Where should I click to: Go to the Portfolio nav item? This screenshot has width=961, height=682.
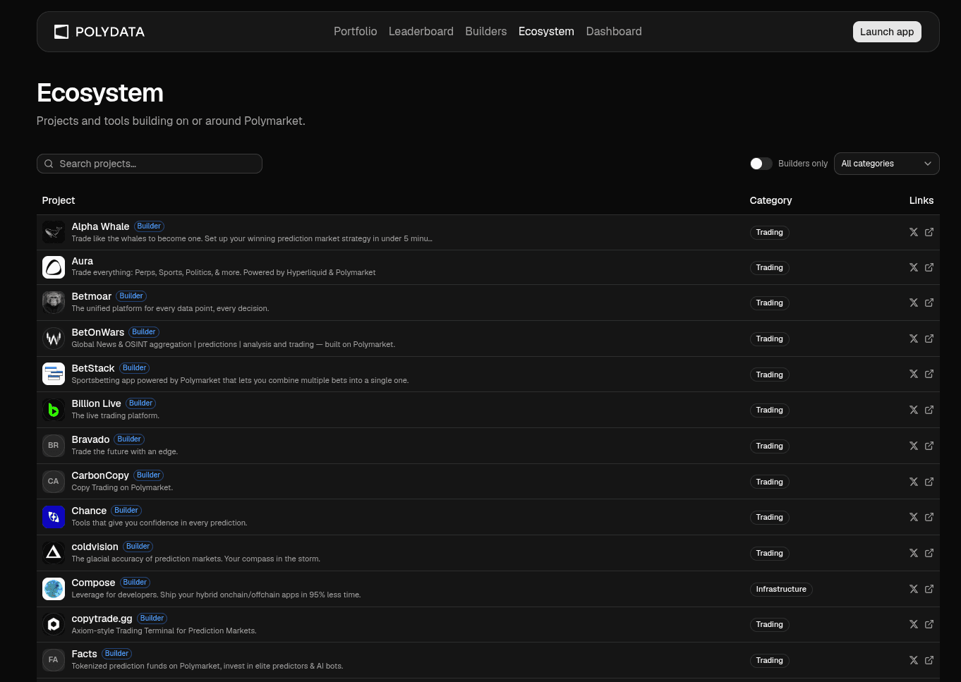(355, 32)
